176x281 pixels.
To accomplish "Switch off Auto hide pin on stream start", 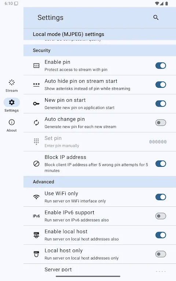I will click(x=161, y=85).
